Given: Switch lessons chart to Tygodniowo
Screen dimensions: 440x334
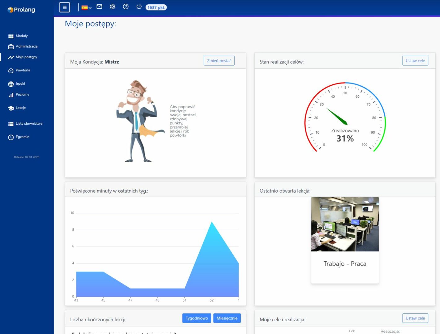Looking at the screenshot, I should pos(197,318).
